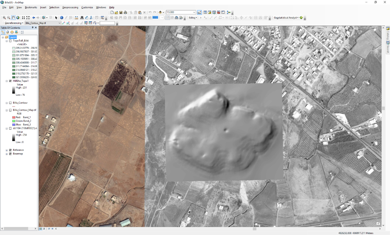Open the Editor dropdown menu
Image resolution: width=390 pixels, height=235 pixels.
pyautogui.click(x=193, y=17)
